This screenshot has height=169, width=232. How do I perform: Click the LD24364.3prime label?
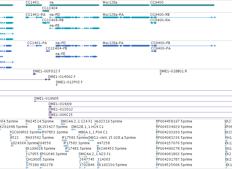[x=25, y=143]
